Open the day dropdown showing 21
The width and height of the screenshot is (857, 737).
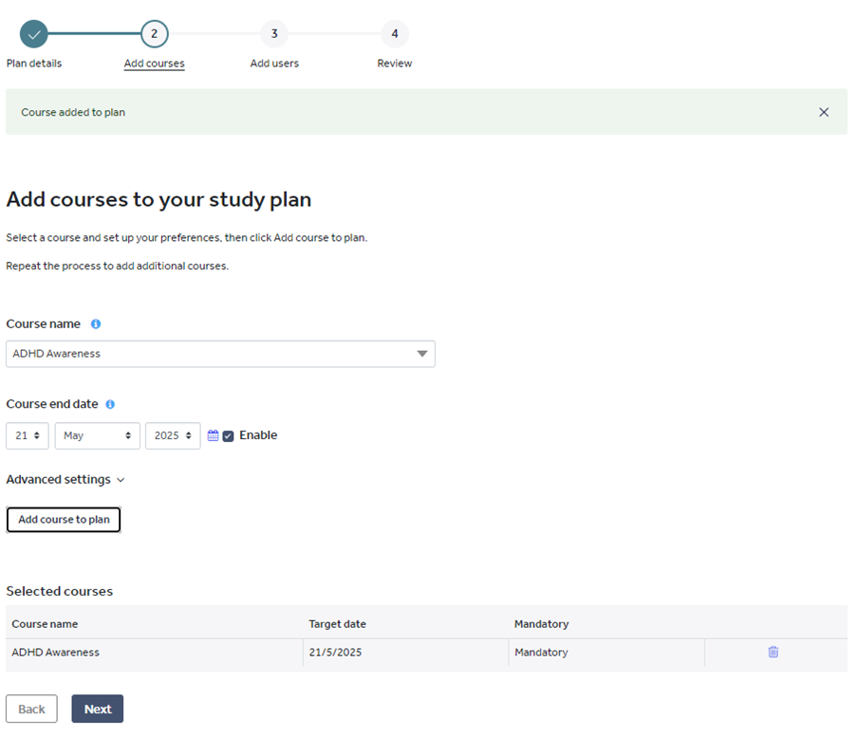pos(27,434)
